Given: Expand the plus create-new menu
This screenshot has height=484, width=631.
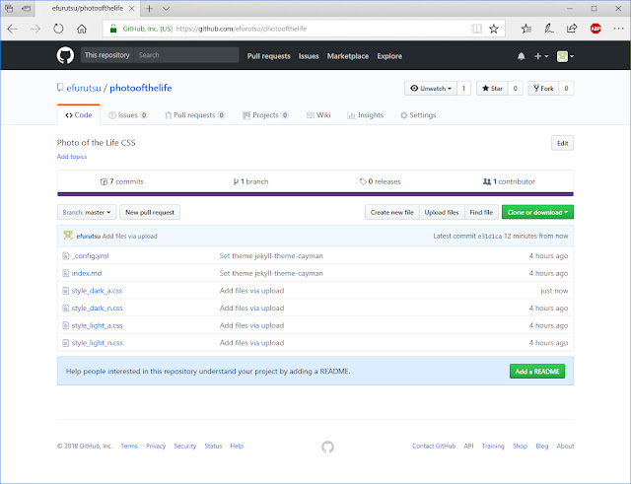Looking at the screenshot, I should (x=541, y=56).
